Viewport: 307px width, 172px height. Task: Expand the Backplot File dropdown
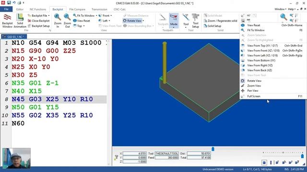click(x=49, y=16)
